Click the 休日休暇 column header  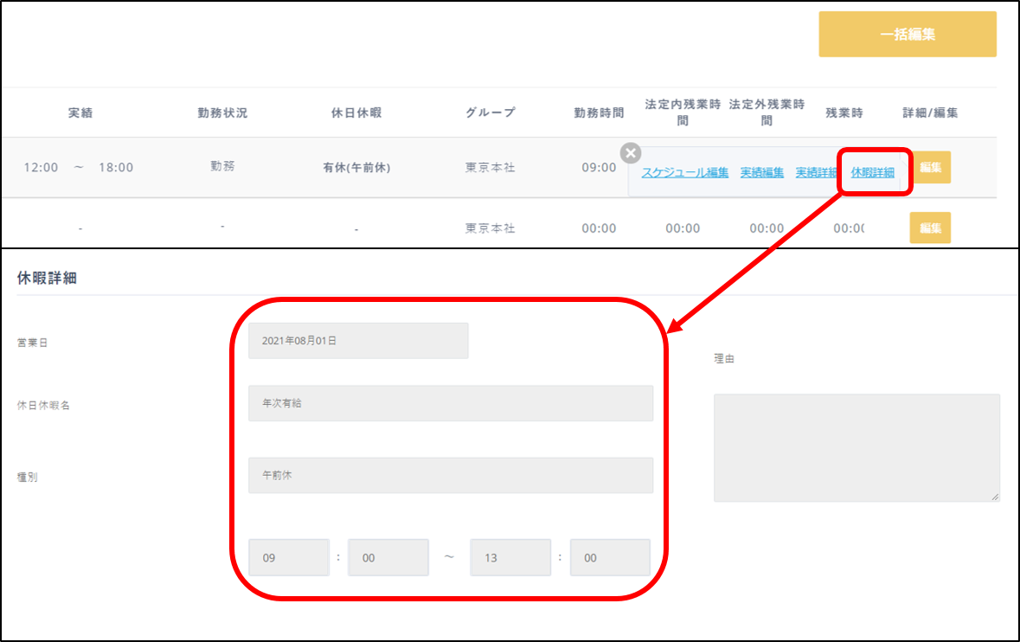point(356,113)
